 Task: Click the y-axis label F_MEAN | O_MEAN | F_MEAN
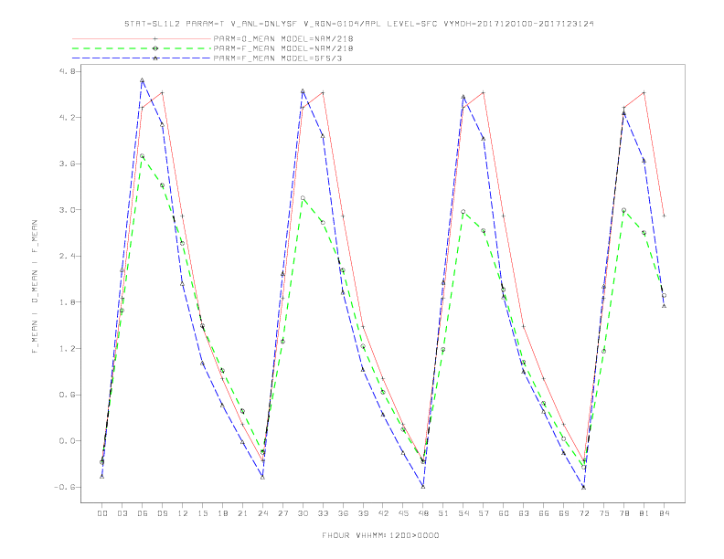[35, 287]
